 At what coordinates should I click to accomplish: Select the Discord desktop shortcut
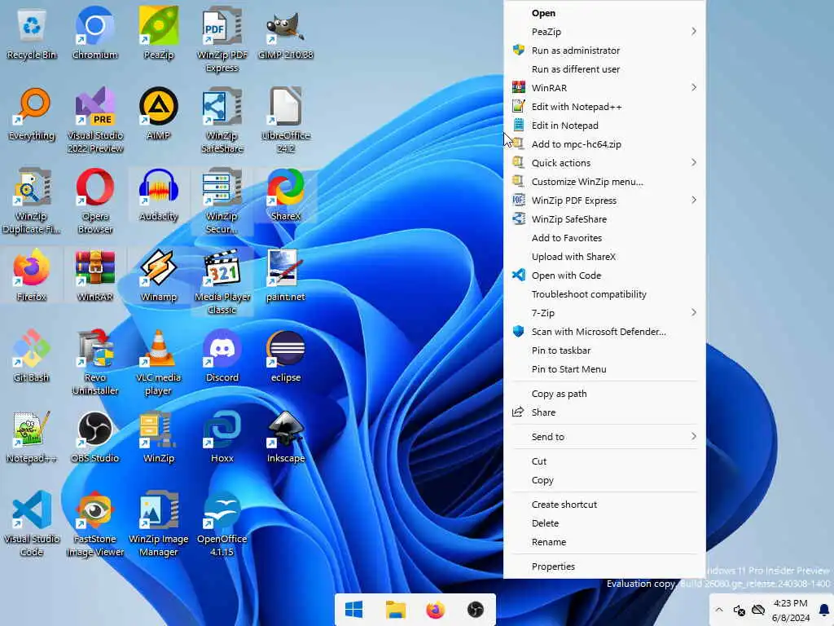tap(222, 355)
